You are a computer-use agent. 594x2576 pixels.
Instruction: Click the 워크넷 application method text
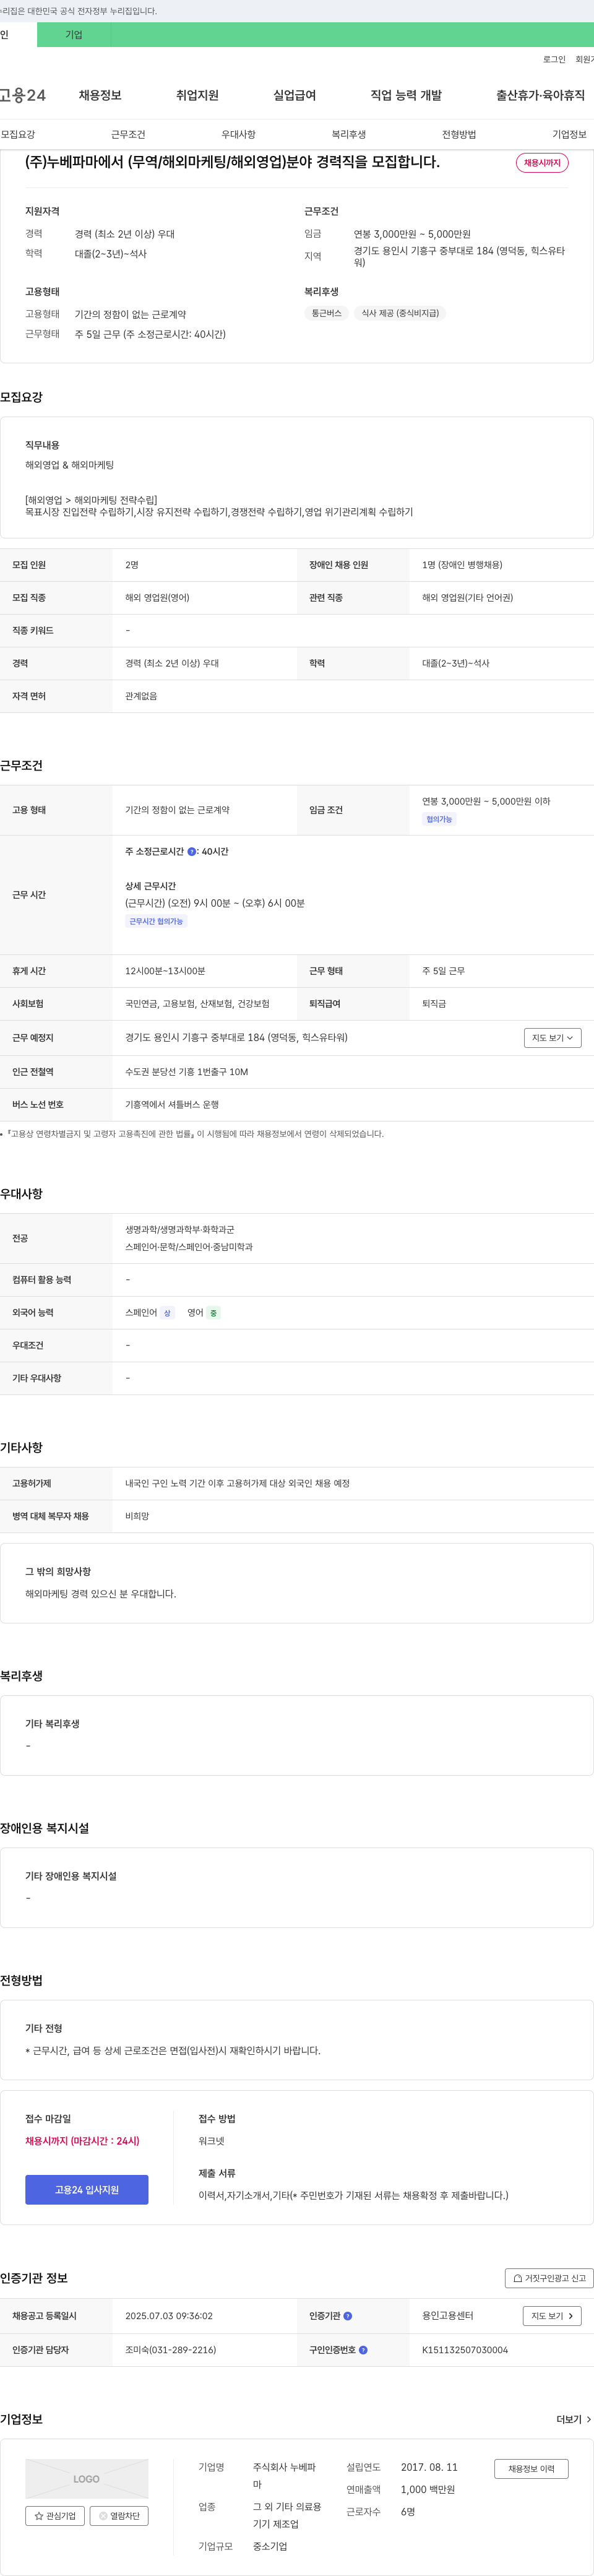[x=211, y=2141]
